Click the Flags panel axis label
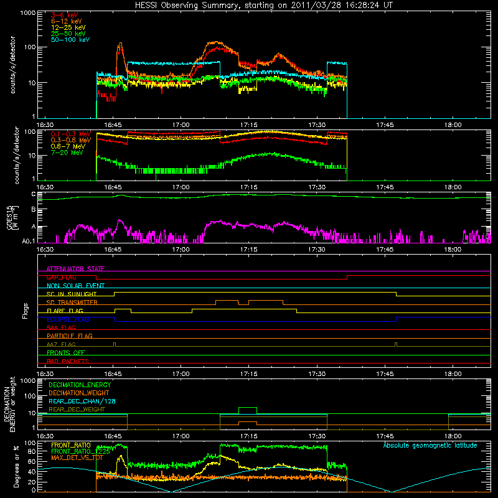The width and height of the screenshot is (498, 498). tap(26, 311)
